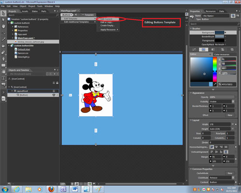The height and width of the screenshot is (193, 241).
Task: Click the [Button] breadcrumb button
Action: tap(67, 15)
